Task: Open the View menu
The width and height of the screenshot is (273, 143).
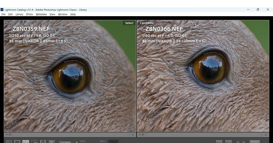Action: pyautogui.click(x=52, y=14)
